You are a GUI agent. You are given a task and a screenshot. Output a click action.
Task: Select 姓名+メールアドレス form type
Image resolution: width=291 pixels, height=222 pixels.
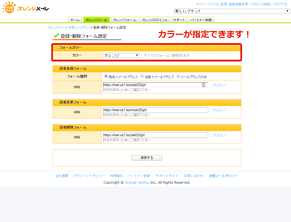[106, 76]
